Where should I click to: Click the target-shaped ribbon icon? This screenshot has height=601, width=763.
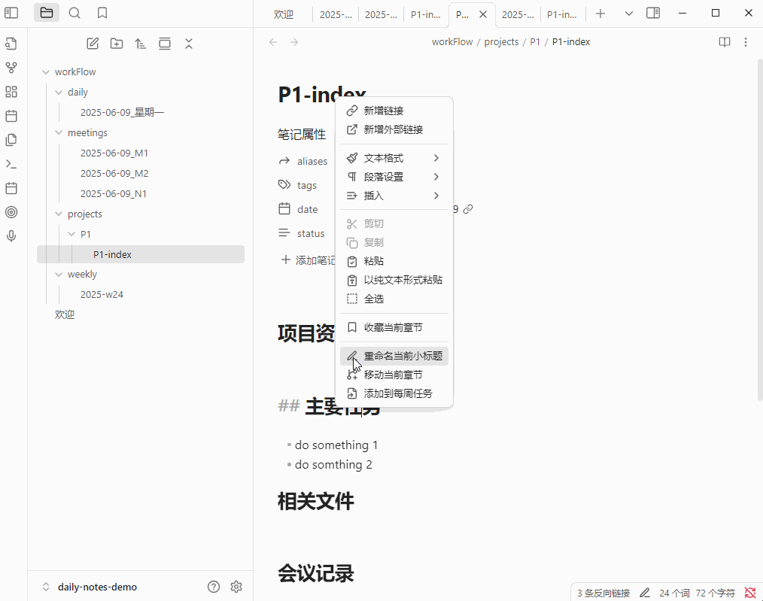click(11, 212)
